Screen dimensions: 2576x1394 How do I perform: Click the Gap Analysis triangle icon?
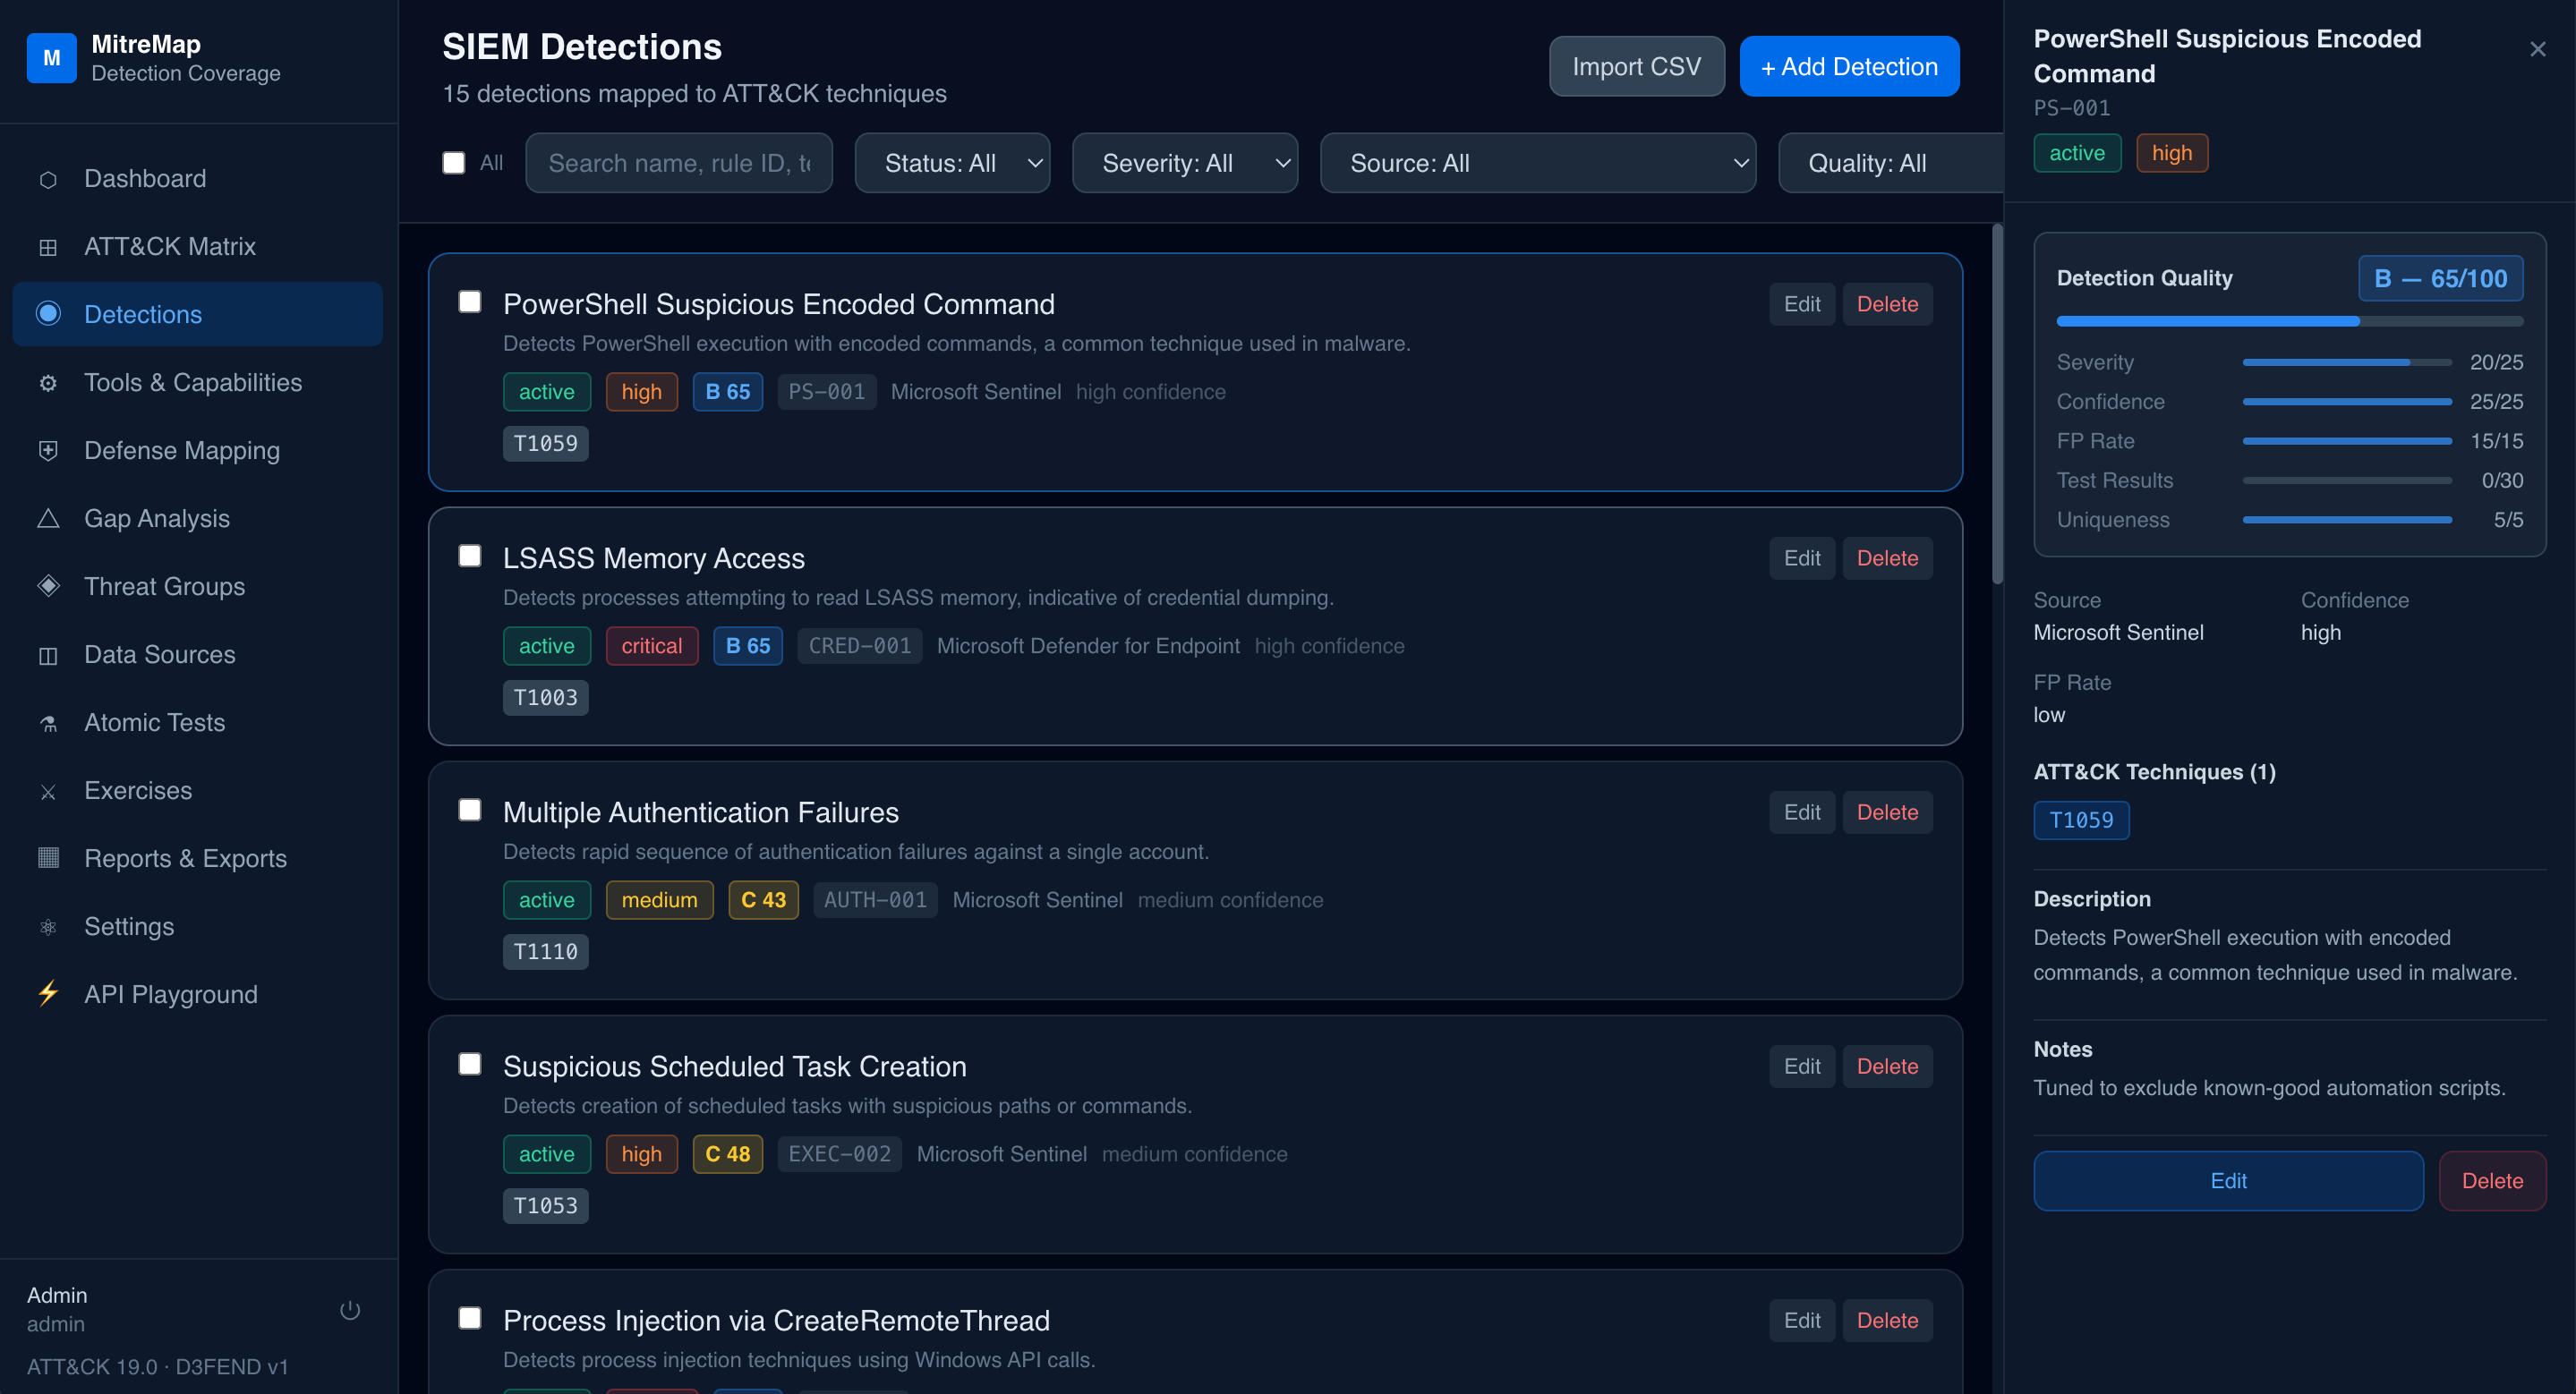coord(48,519)
